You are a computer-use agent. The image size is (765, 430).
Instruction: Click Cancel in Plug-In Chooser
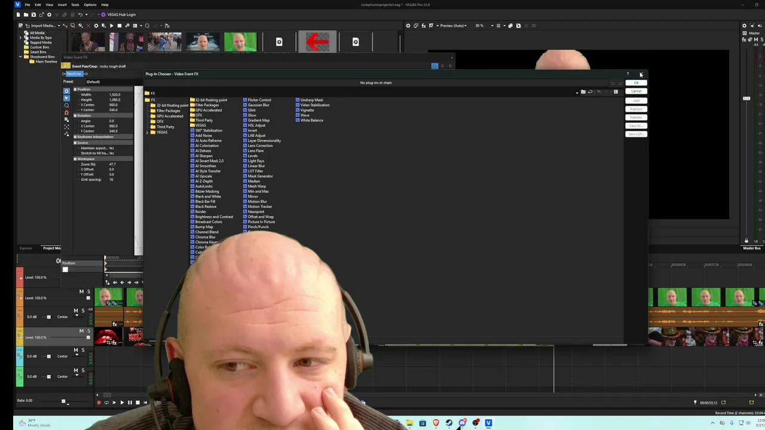[x=637, y=91]
